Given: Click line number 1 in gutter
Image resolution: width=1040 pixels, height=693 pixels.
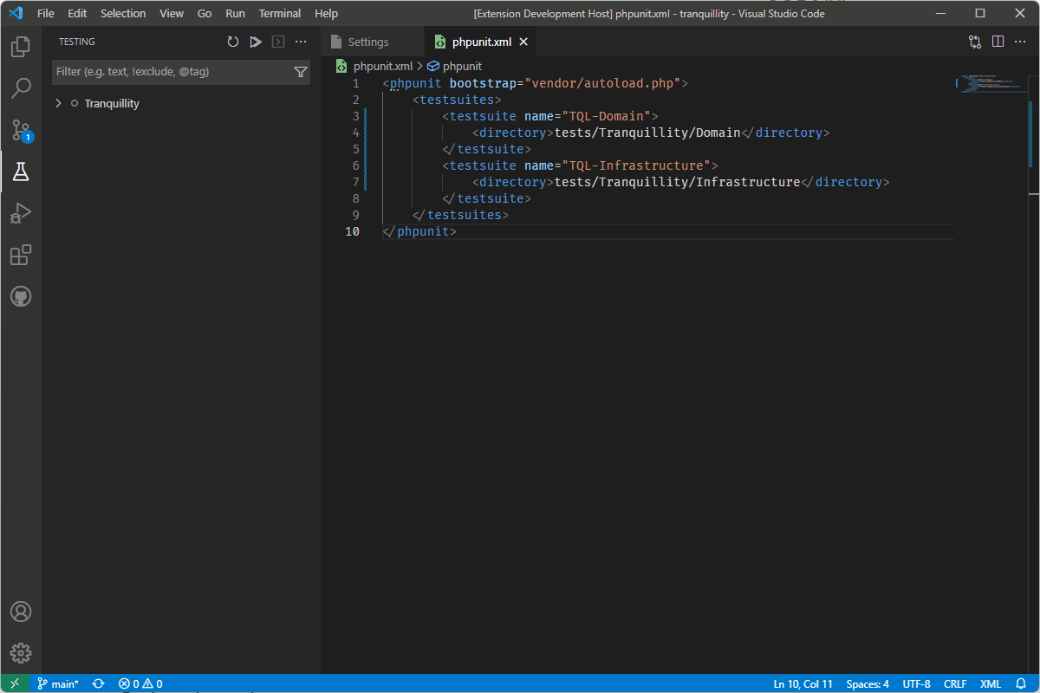Looking at the screenshot, I should coord(355,83).
